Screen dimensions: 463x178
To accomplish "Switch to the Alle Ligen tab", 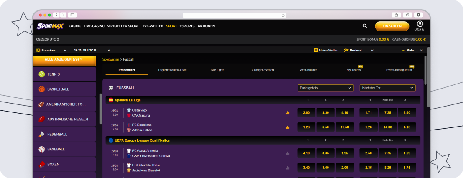I will tap(217, 70).
